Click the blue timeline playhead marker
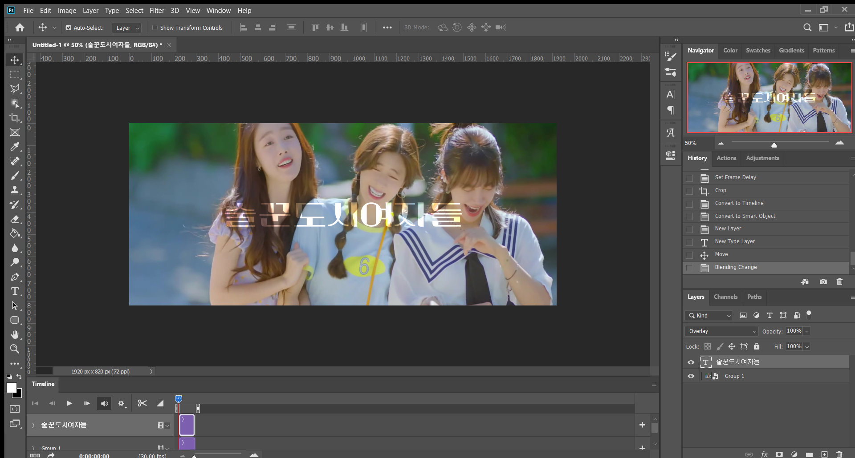 (x=179, y=398)
